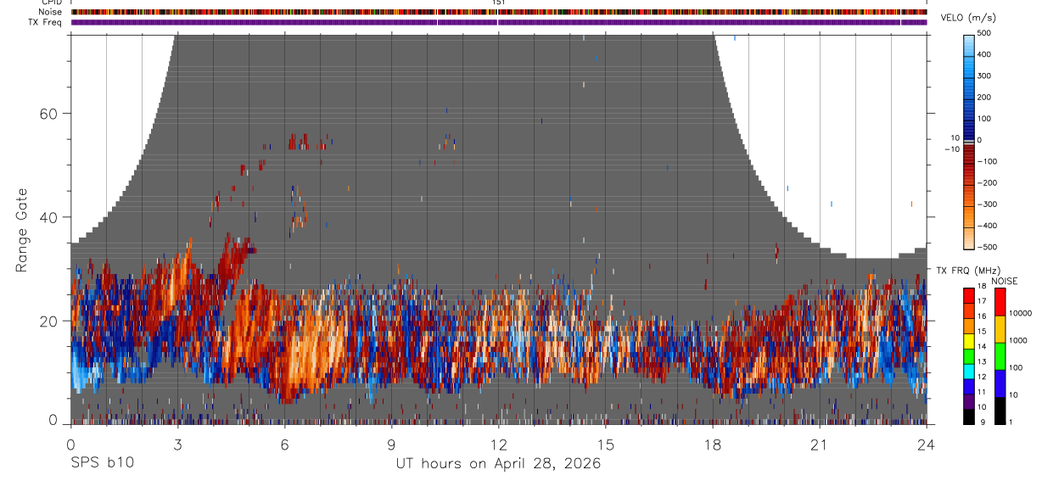Click the x-axis tick label "21"
This screenshot has width=1042, height=481.
point(819,445)
